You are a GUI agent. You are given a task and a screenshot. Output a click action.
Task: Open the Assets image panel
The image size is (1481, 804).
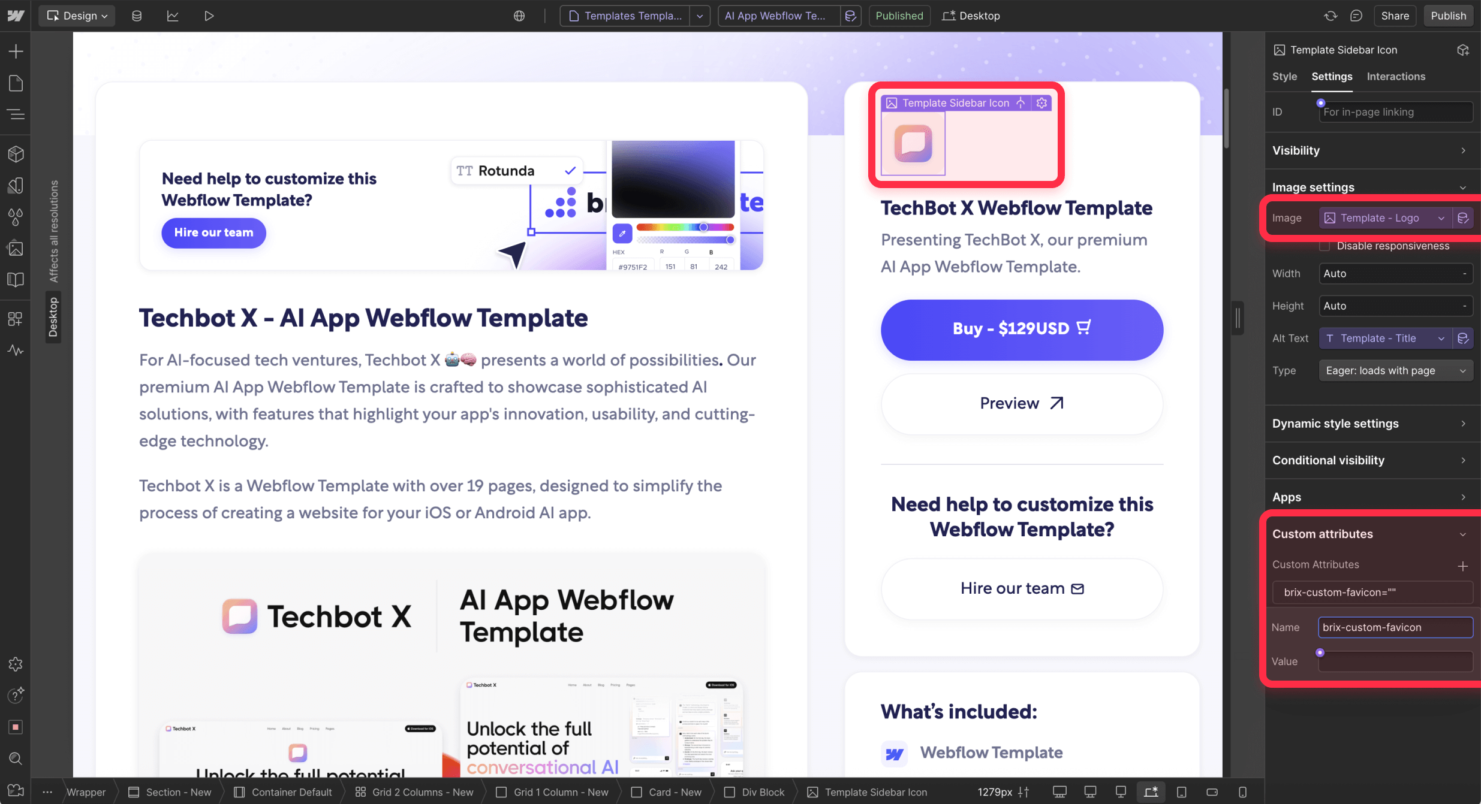tap(16, 248)
